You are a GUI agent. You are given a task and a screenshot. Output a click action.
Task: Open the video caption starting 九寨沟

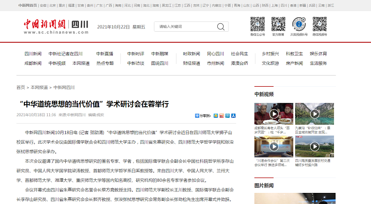click(313, 130)
